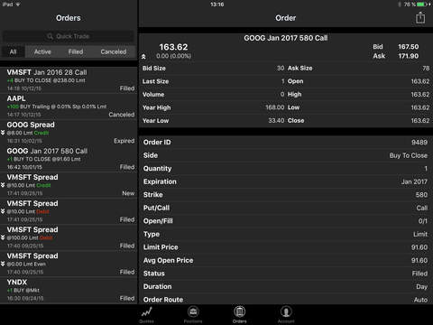Show Canceled orders filter
This screenshot has height=325, width=433.
[114, 51]
